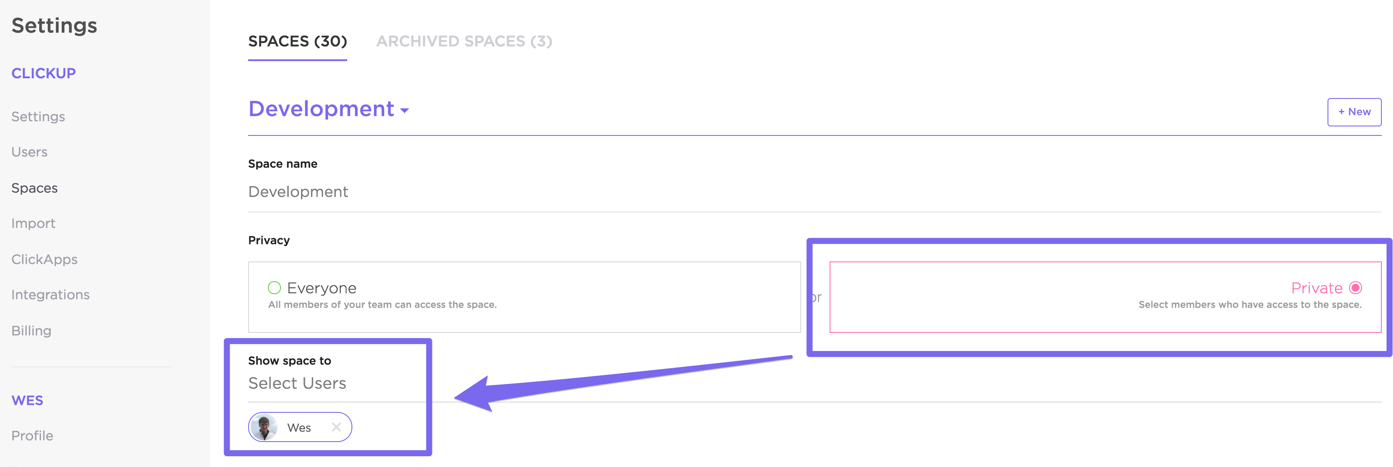This screenshot has height=467, width=1393.
Task: Remove Wes from selected users
Action: pyautogui.click(x=336, y=427)
